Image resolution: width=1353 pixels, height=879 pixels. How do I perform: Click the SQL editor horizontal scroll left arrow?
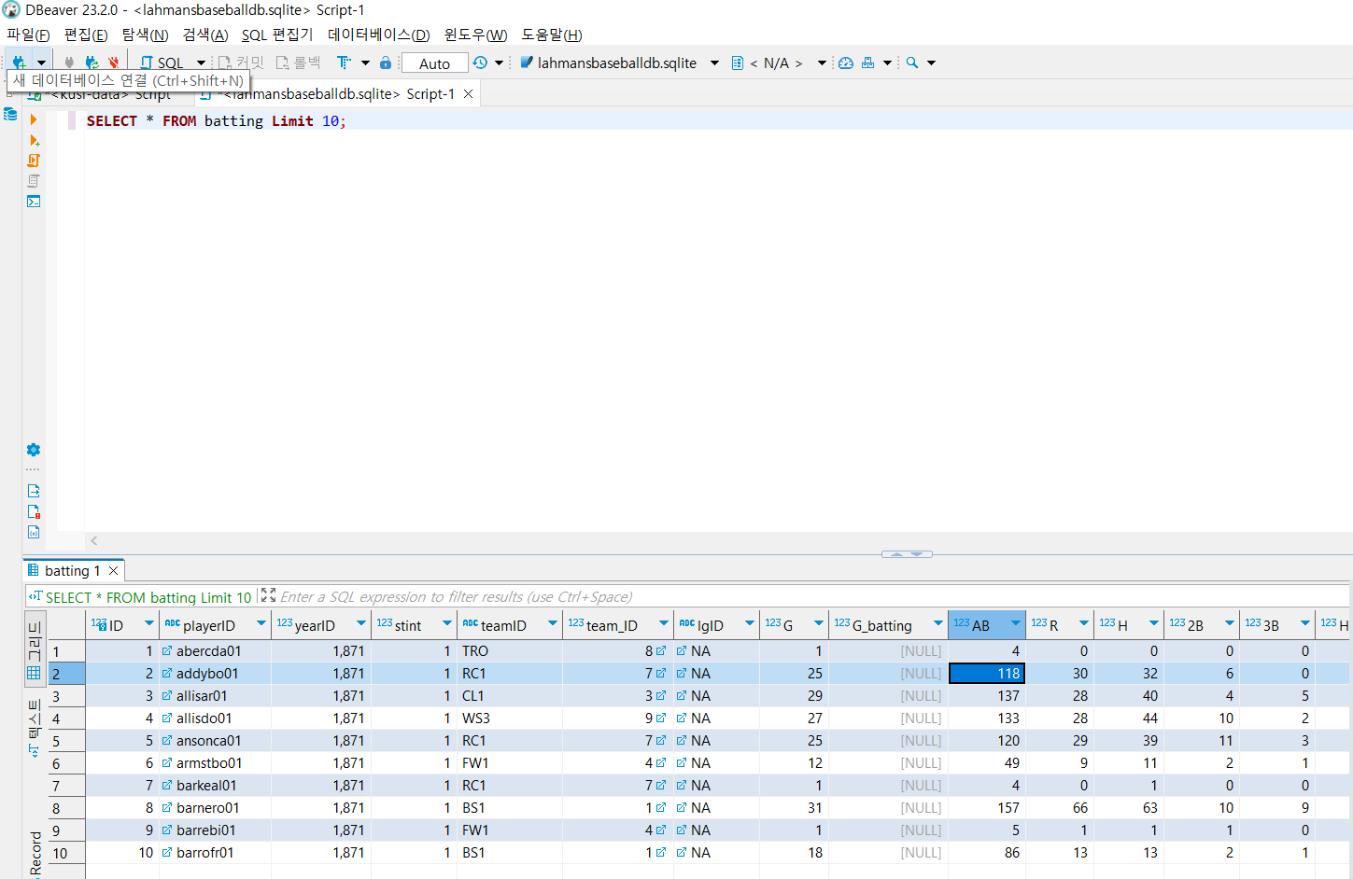coord(94,540)
